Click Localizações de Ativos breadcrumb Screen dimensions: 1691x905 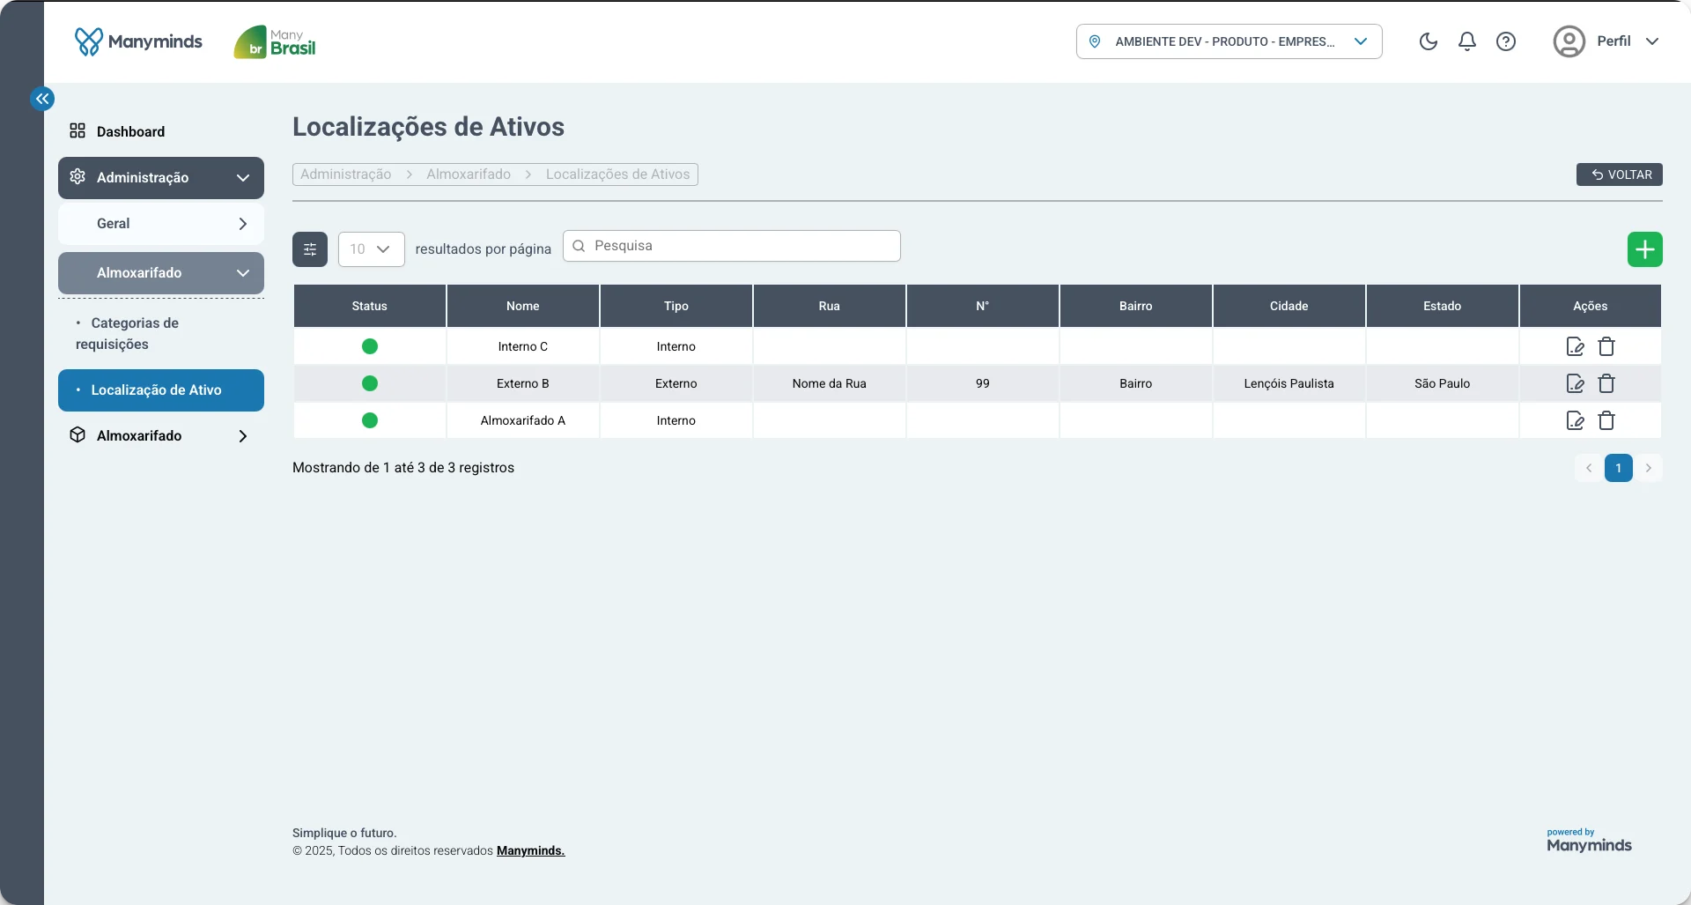[x=618, y=174]
